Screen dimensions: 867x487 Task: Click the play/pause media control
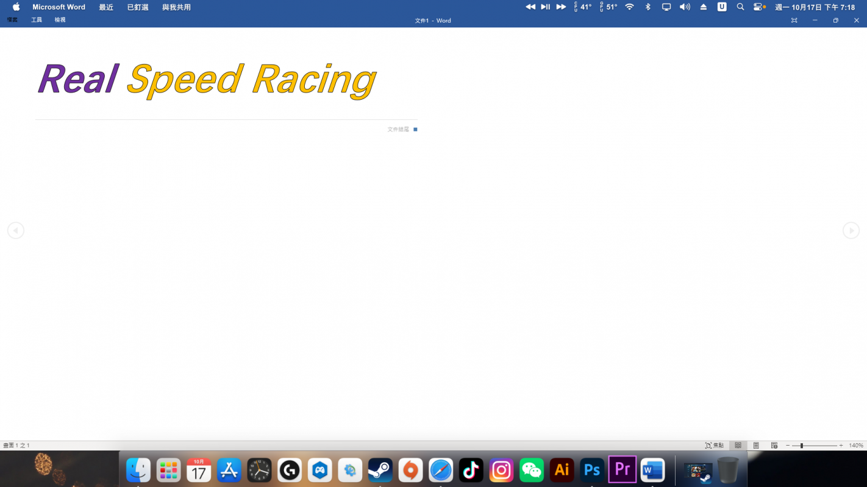tap(546, 7)
